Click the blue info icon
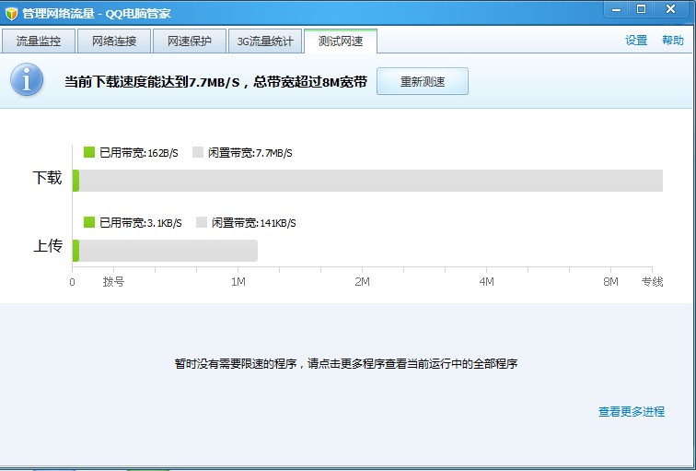Viewport: 696px width, 471px height. 27,79
